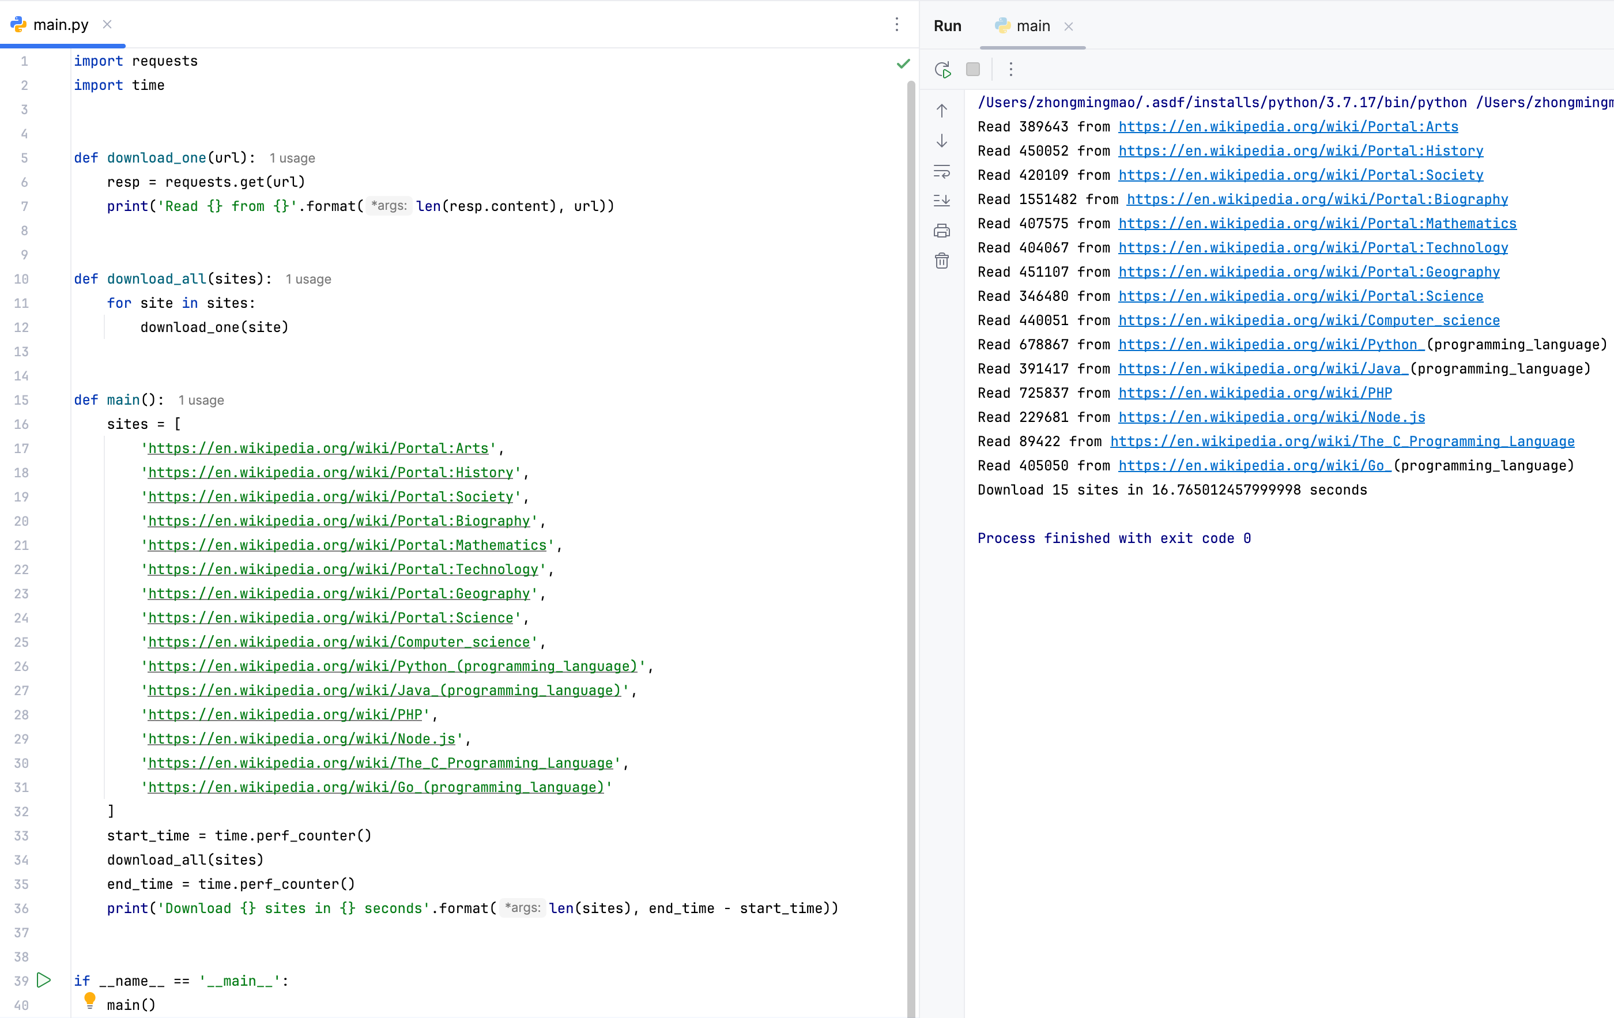The height and width of the screenshot is (1018, 1614).
Task: Close the main.py editor tab
Action: tap(107, 25)
